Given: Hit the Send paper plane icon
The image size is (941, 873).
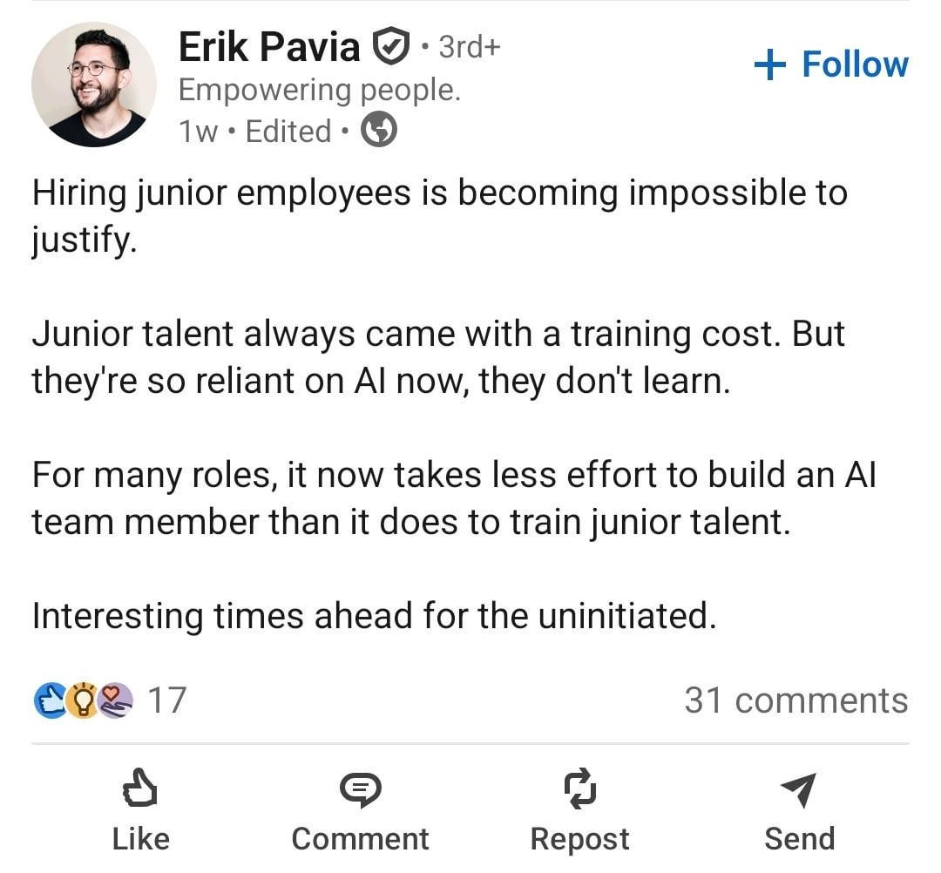Looking at the screenshot, I should point(799,788).
